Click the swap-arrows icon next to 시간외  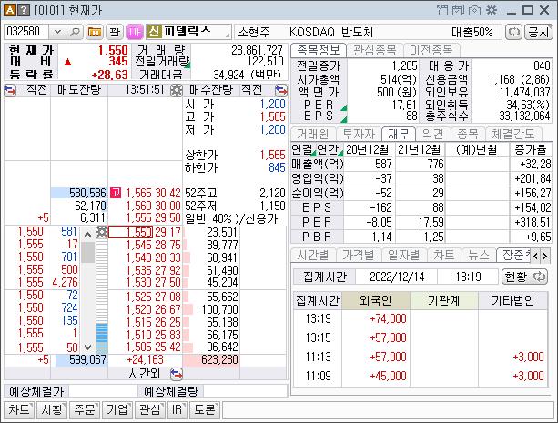point(177,374)
